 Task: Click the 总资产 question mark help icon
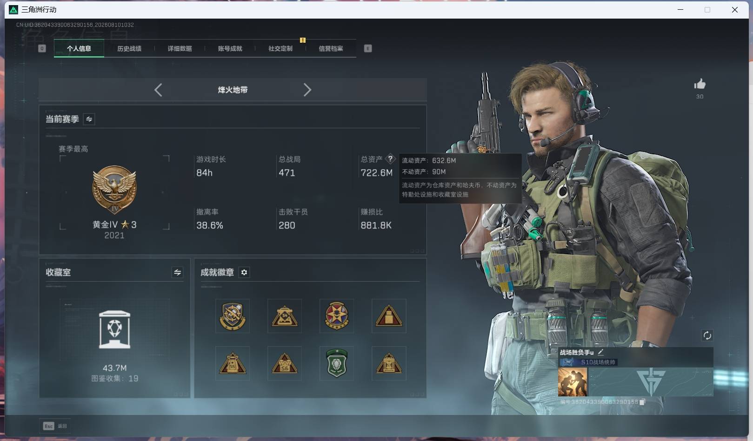coord(390,158)
